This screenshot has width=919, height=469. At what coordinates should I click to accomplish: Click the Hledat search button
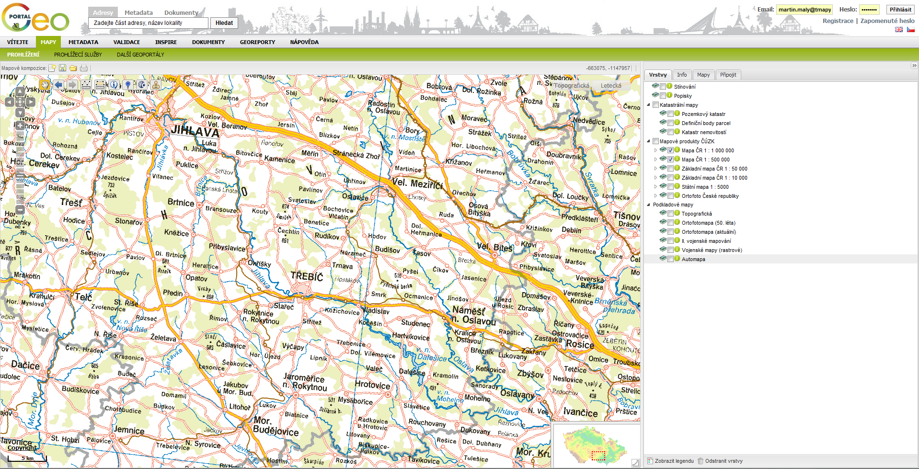point(224,23)
